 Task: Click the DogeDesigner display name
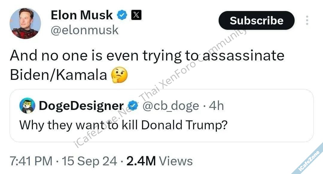(x=81, y=105)
